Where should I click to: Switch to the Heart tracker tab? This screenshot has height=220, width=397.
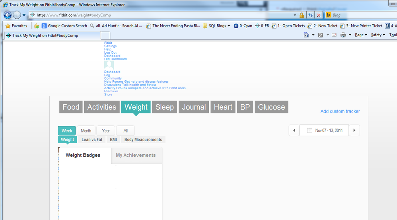[223, 107]
